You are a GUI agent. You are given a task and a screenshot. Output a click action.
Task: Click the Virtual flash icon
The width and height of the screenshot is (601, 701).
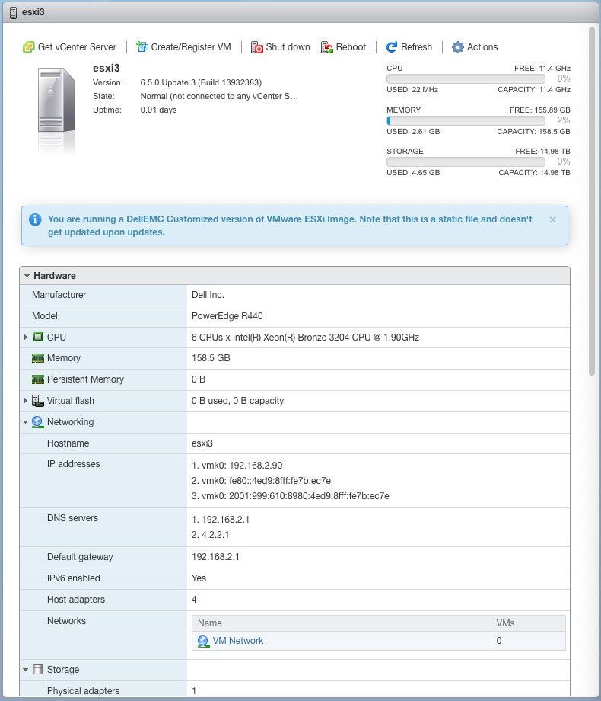click(x=38, y=401)
